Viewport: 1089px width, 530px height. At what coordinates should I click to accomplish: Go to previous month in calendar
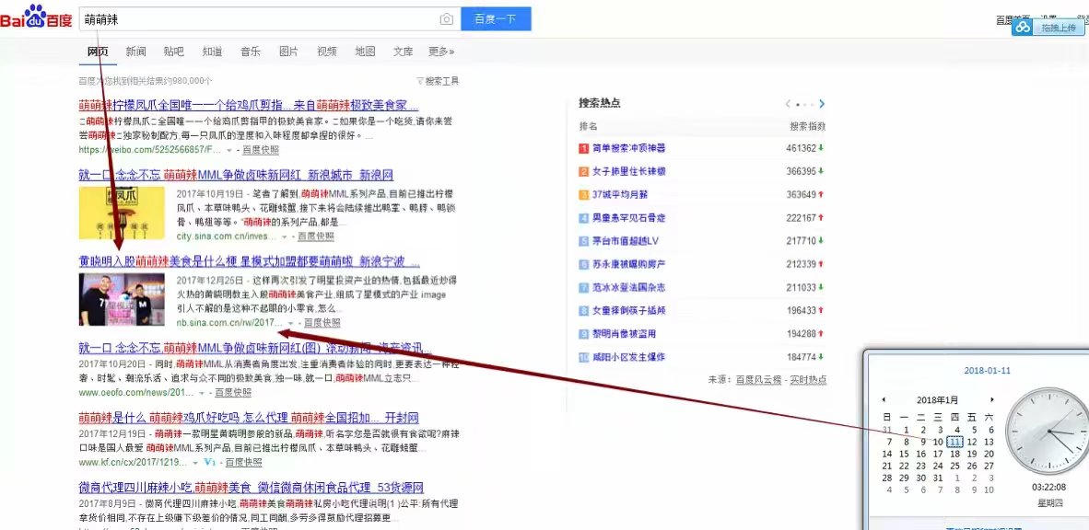tap(884, 399)
